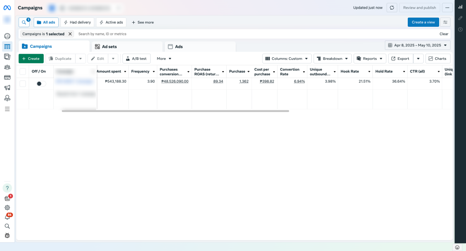Open the search filter magnifier icon
The image size is (466, 251).
[x=24, y=22]
